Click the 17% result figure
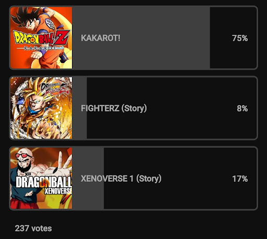 (240, 179)
